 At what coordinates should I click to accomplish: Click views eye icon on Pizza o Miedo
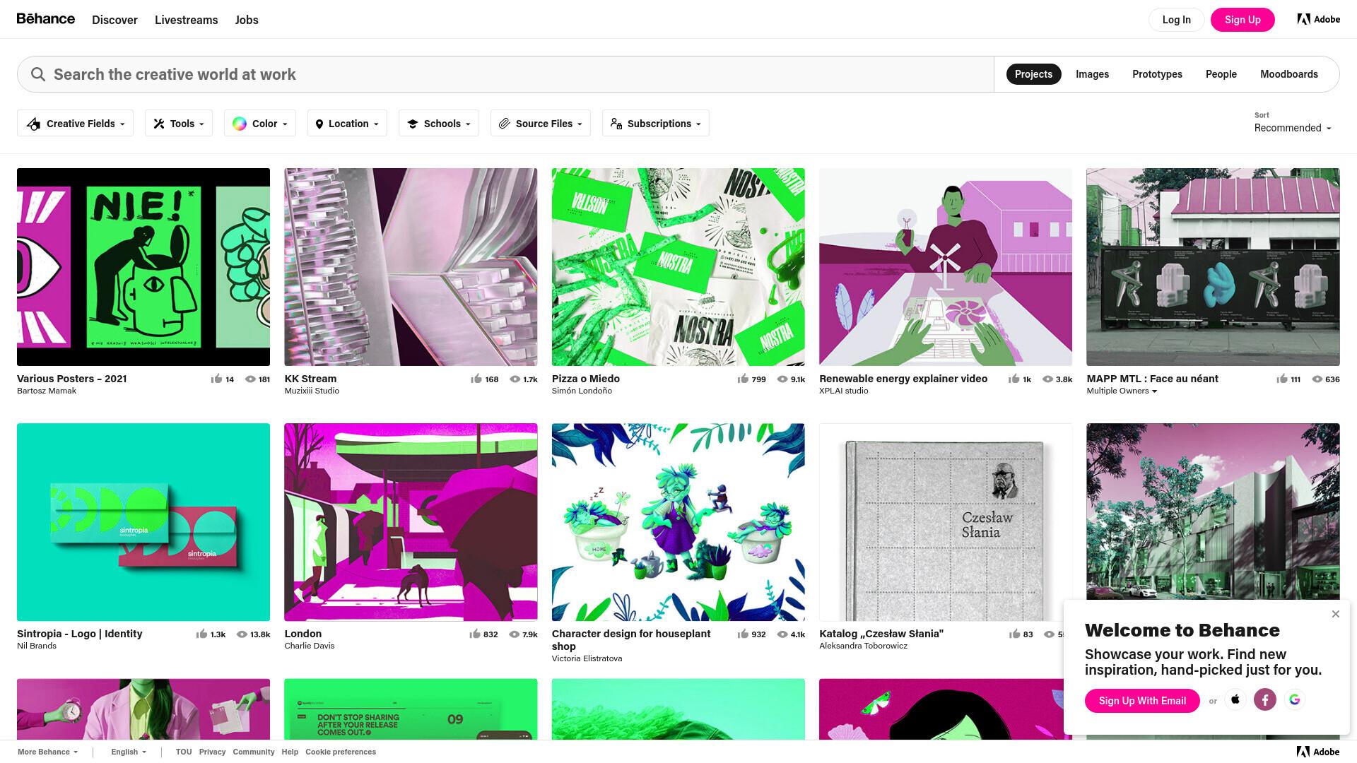[x=782, y=379]
